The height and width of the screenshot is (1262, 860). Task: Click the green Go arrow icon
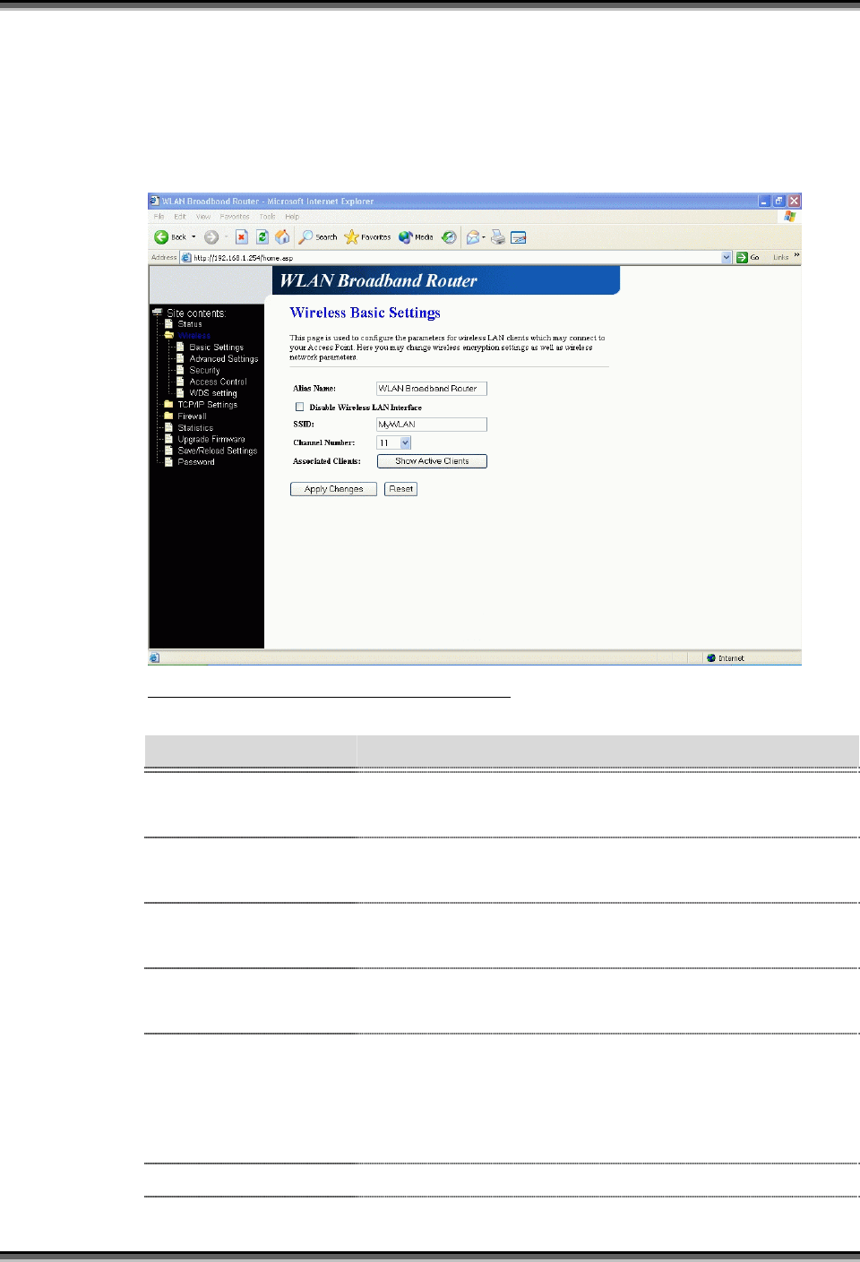pyautogui.click(x=742, y=257)
